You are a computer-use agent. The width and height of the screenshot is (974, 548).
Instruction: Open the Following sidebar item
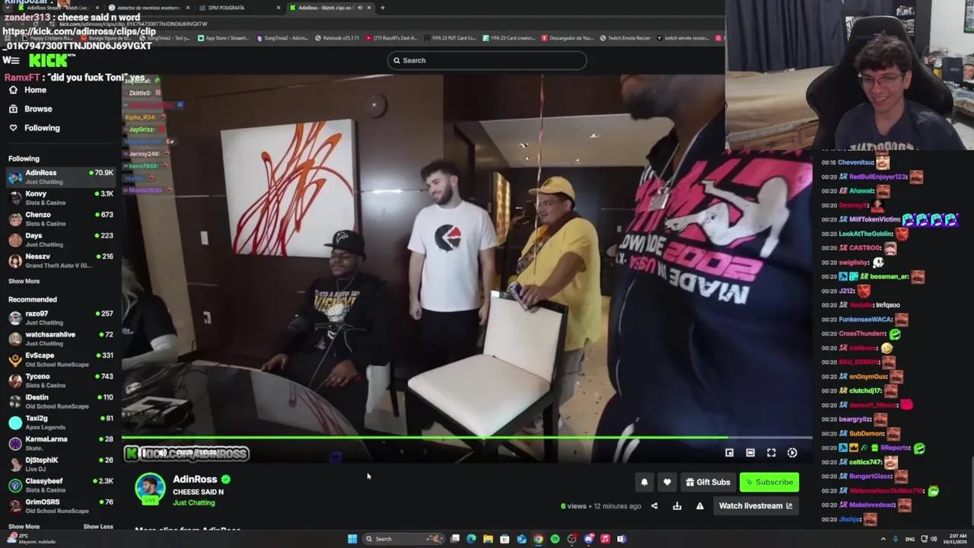pyautogui.click(x=34, y=128)
